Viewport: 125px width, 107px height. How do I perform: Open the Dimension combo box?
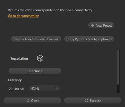point(45,88)
